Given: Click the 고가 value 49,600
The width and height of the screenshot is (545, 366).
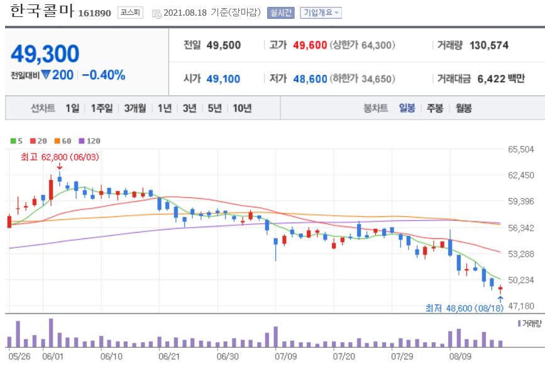Looking at the screenshot, I should 310,45.
